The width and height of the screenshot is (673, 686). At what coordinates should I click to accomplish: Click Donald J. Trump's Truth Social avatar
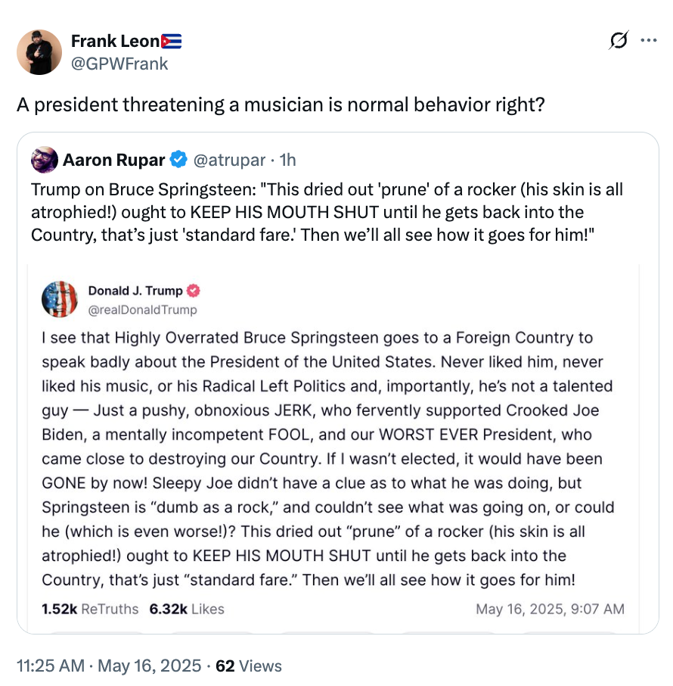[60, 299]
